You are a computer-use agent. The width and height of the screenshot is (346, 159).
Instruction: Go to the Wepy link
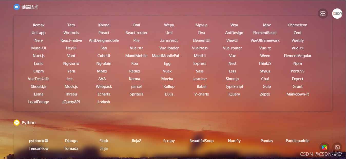coord(169,25)
